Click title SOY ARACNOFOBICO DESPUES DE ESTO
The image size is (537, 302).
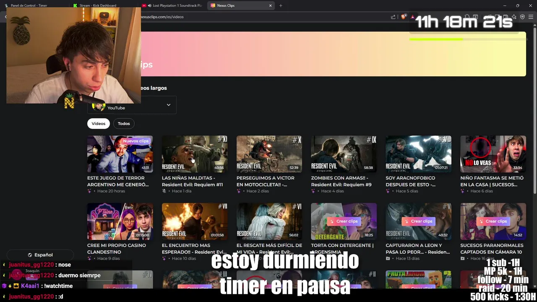[411, 181]
